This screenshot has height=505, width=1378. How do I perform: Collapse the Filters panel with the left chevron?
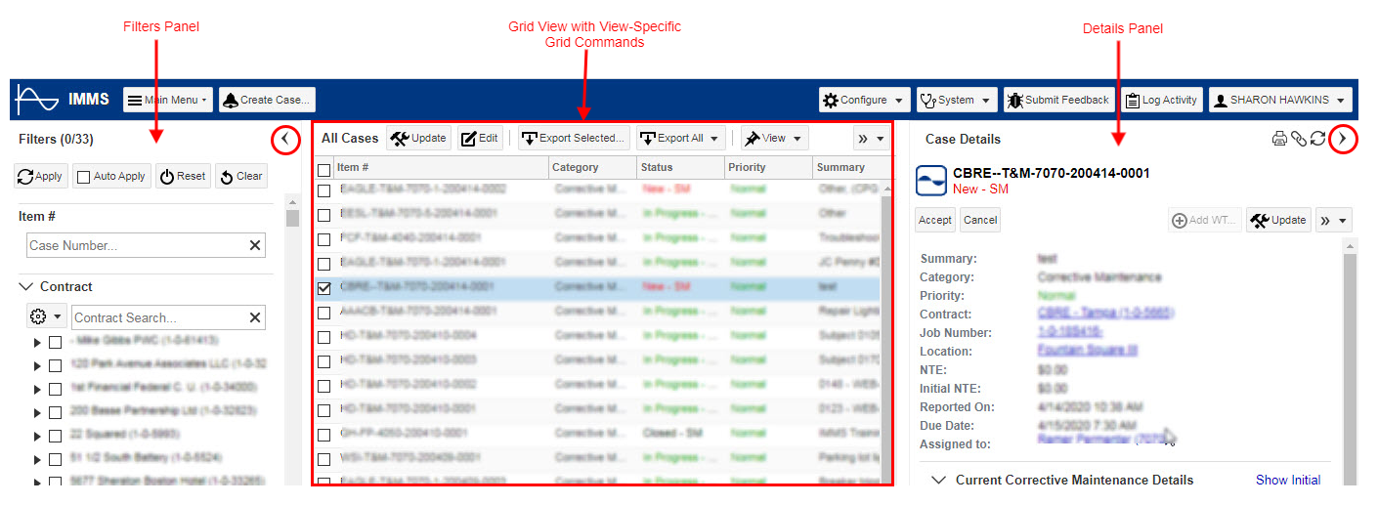284,140
